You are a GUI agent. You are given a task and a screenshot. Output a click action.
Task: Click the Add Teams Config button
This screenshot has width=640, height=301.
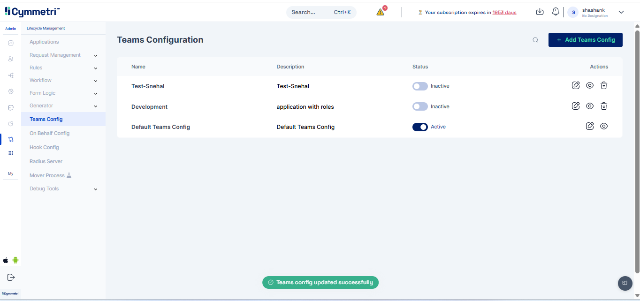coord(586,40)
